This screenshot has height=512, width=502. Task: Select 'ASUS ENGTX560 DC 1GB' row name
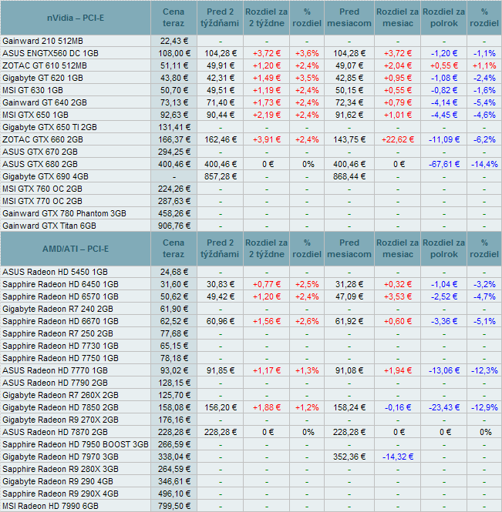point(50,53)
